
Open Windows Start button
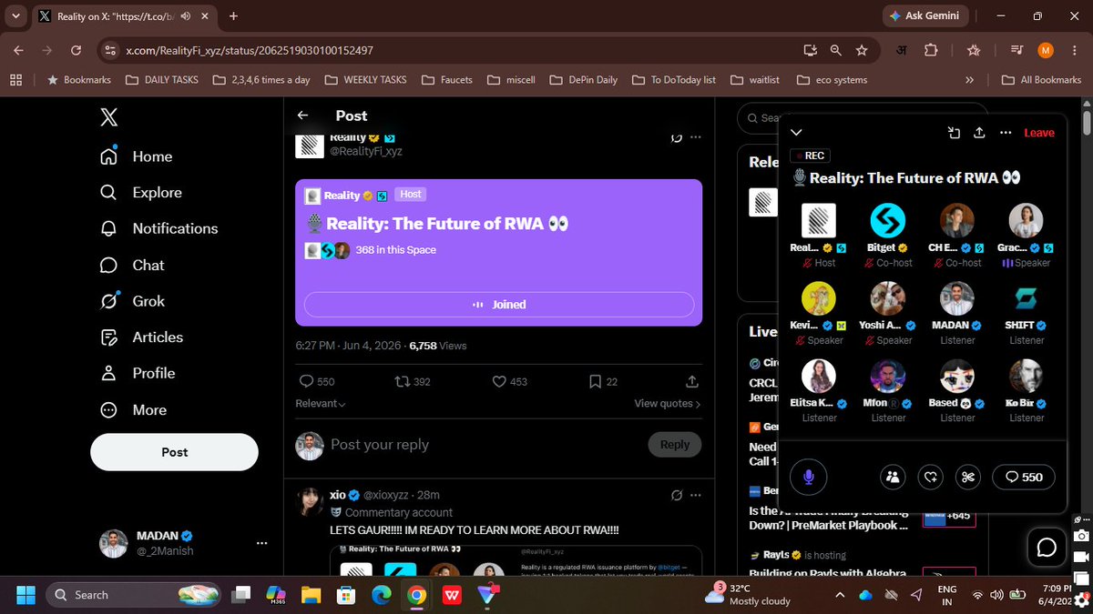25,595
